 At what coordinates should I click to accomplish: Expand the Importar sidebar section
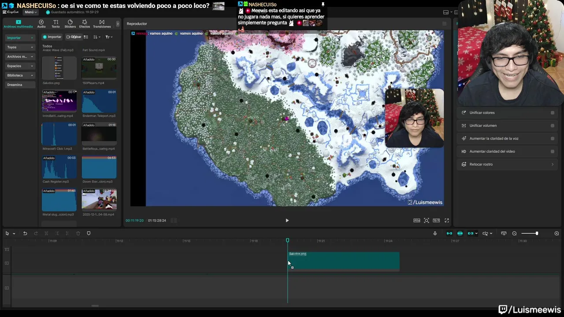coord(20,38)
